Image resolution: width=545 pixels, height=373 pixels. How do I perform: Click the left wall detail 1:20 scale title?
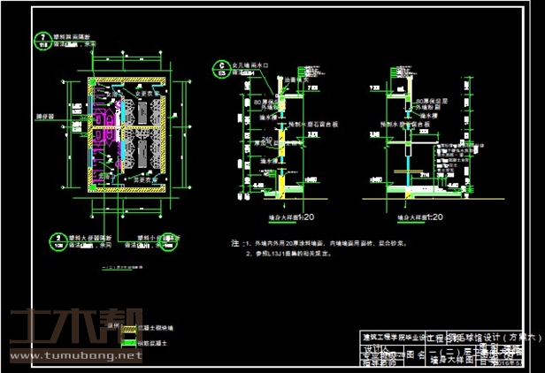coord(291,216)
